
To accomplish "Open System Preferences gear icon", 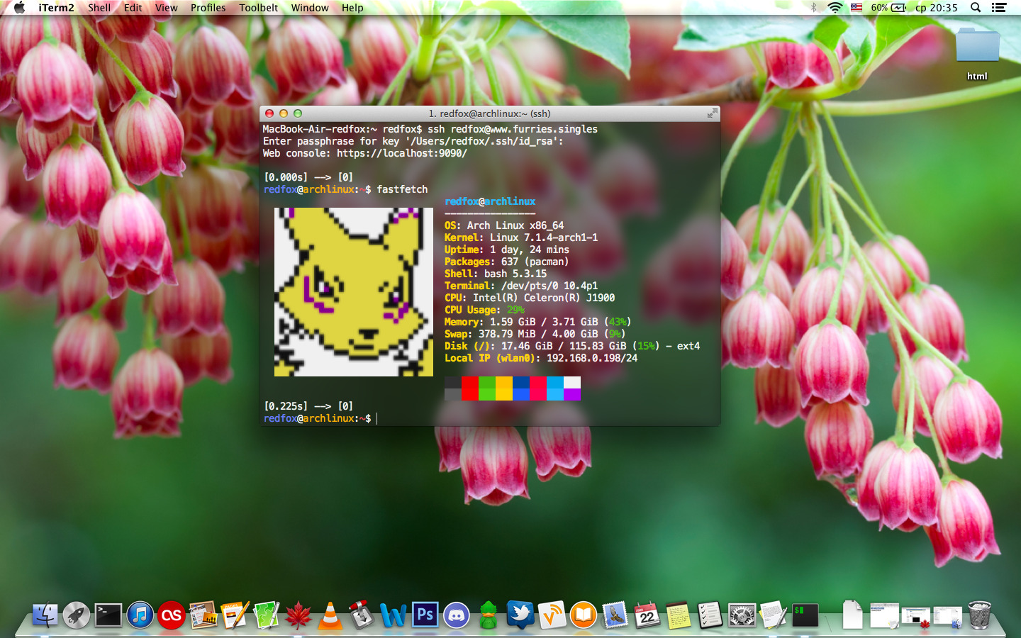I will point(742,615).
